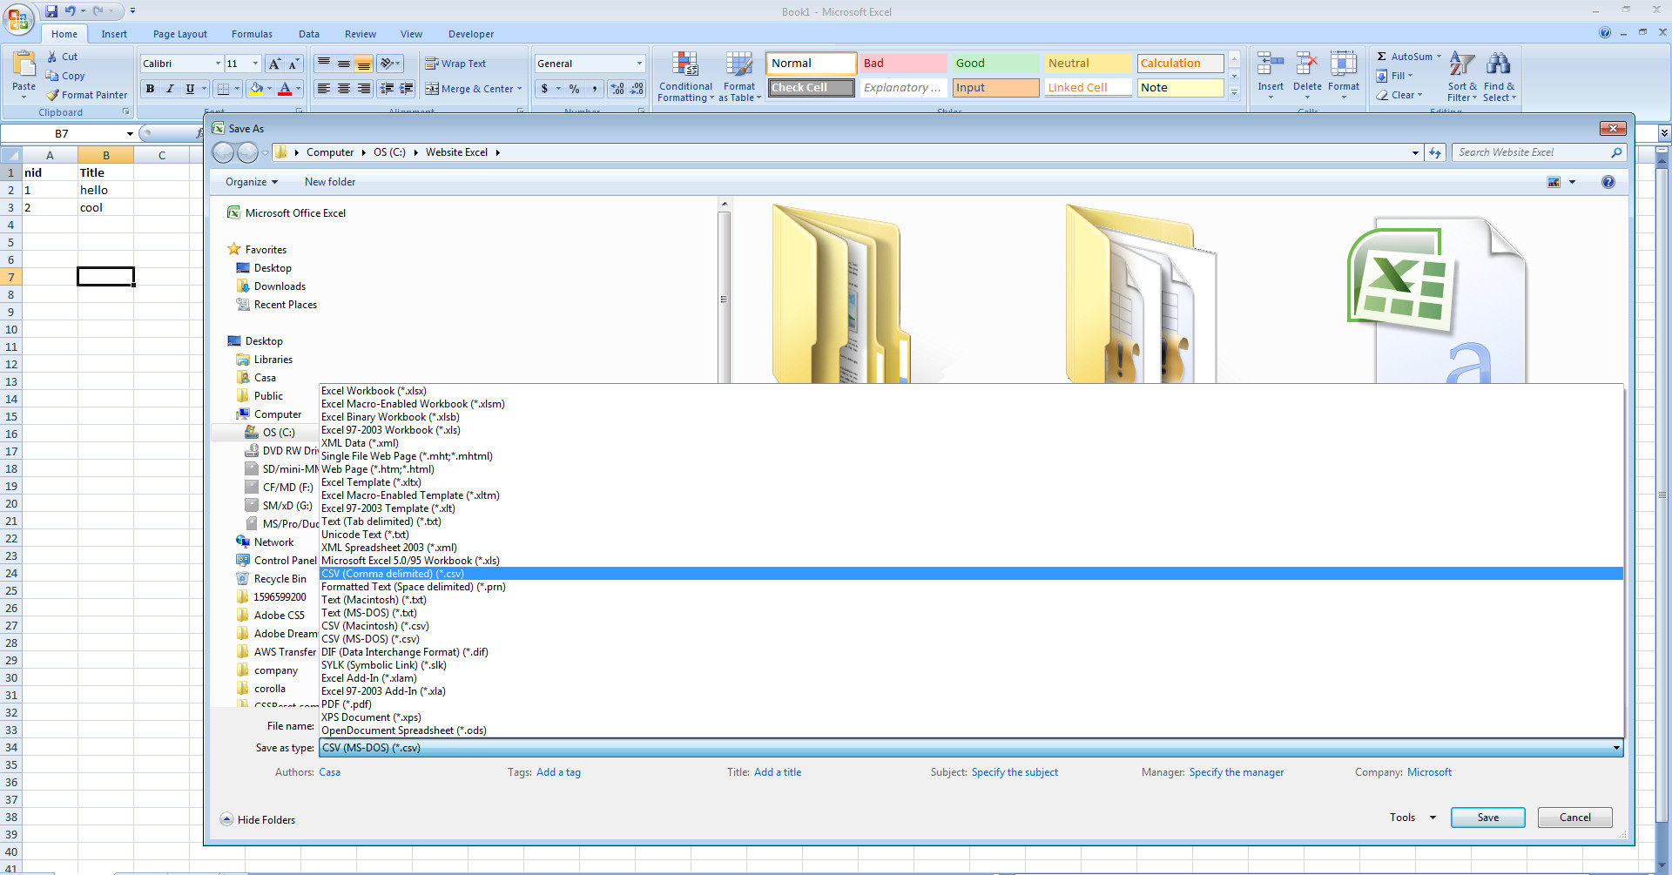Image resolution: width=1672 pixels, height=875 pixels.
Task: Click the Office Button logo
Action: 18,17
